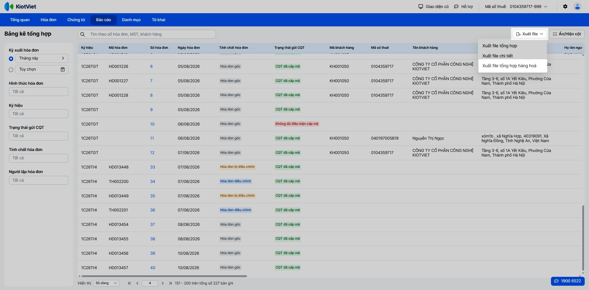This screenshot has height=290, width=589.
Task: Open invoice number 33 link
Action: point(152,167)
